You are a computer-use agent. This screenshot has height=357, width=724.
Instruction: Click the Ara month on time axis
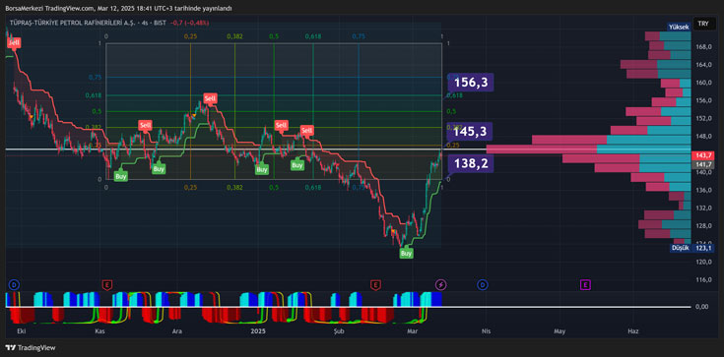pyautogui.click(x=177, y=331)
